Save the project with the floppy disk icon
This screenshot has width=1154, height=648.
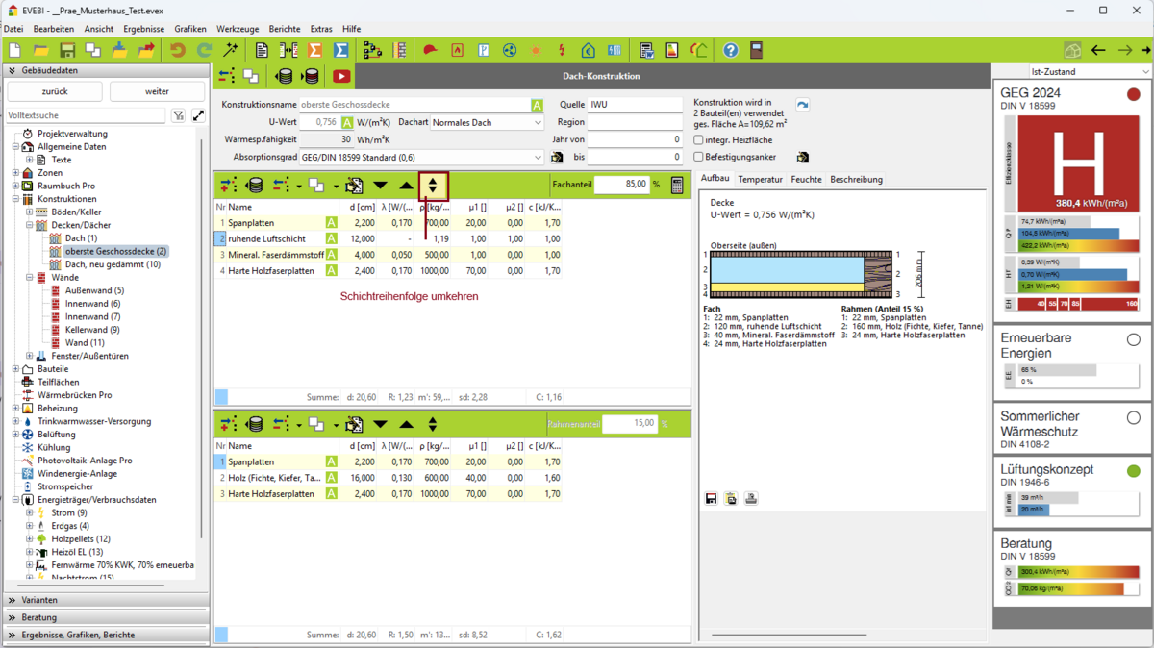(x=67, y=50)
